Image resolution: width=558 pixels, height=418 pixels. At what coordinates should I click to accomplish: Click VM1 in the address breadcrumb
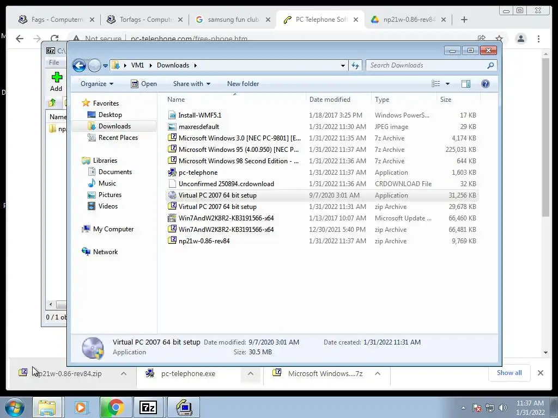click(x=137, y=65)
